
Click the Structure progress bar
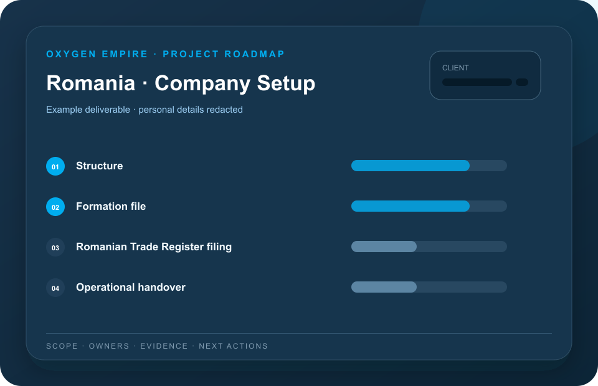(x=429, y=166)
